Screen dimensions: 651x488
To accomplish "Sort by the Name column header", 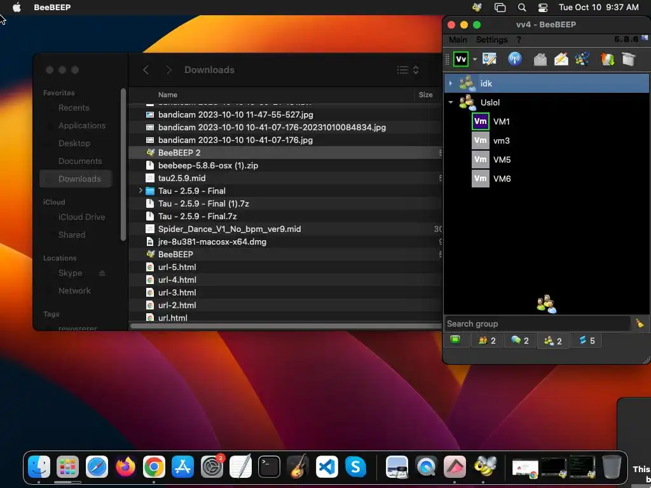I will [168, 95].
